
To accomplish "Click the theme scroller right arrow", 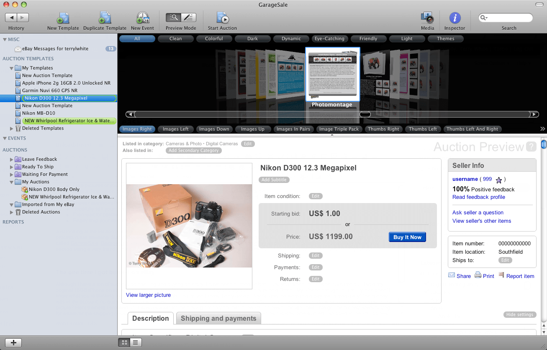I will pyautogui.click(x=534, y=114).
